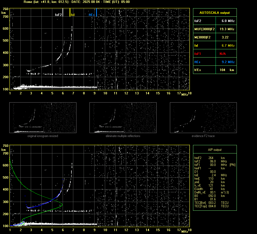
Task: Click the 'M(3000)F2' row label
Action: 202,37
